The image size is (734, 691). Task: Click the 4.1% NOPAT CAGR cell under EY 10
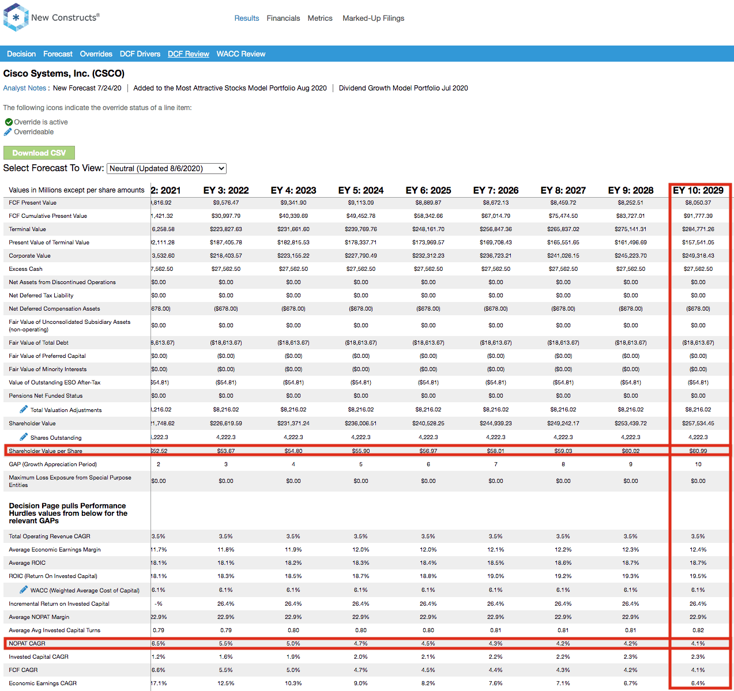[698, 644]
